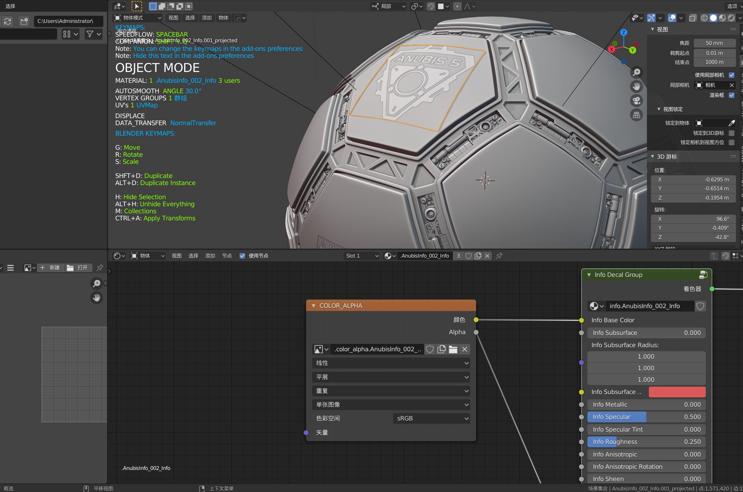Toggle gizmo visibility button in viewport header
Viewport: 743px width, 492px height.
[651, 18]
